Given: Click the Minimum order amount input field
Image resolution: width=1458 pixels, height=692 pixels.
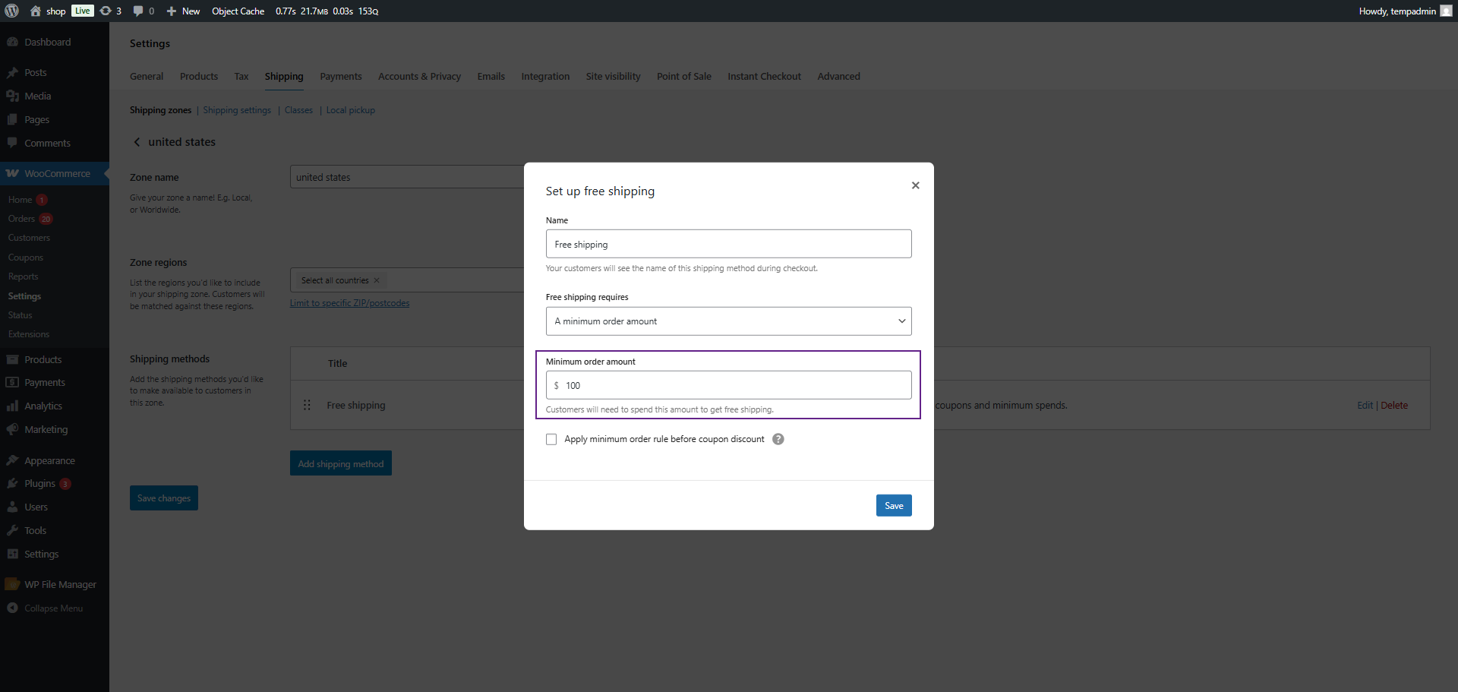Looking at the screenshot, I should (x=733, y=385).
